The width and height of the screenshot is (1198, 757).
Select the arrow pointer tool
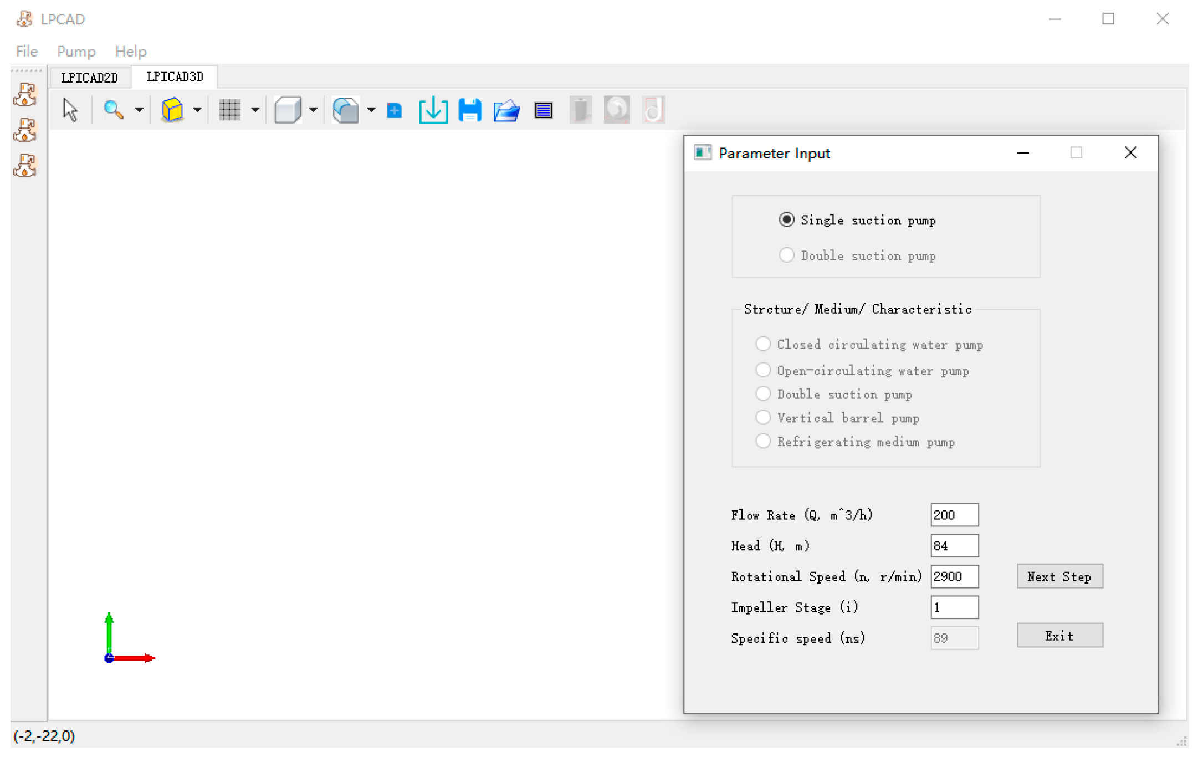pyautogui.click(x=70, y=110)
